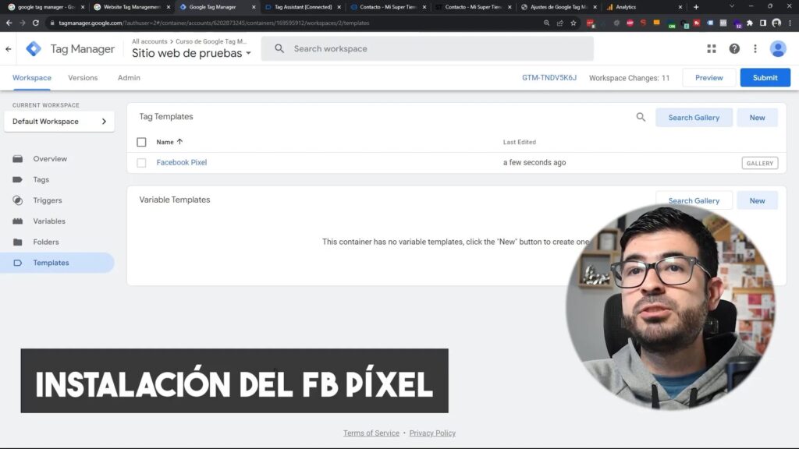799x449 pixels.
Task: Click the Tag Manager logo icon
Action: click(34, 49)
